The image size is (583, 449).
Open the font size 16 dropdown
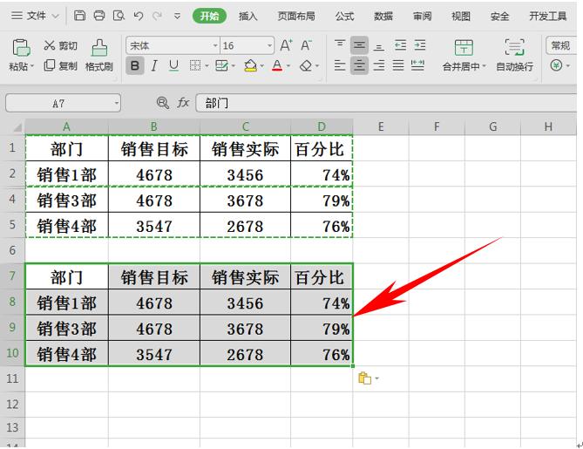(x=270, y=45)
